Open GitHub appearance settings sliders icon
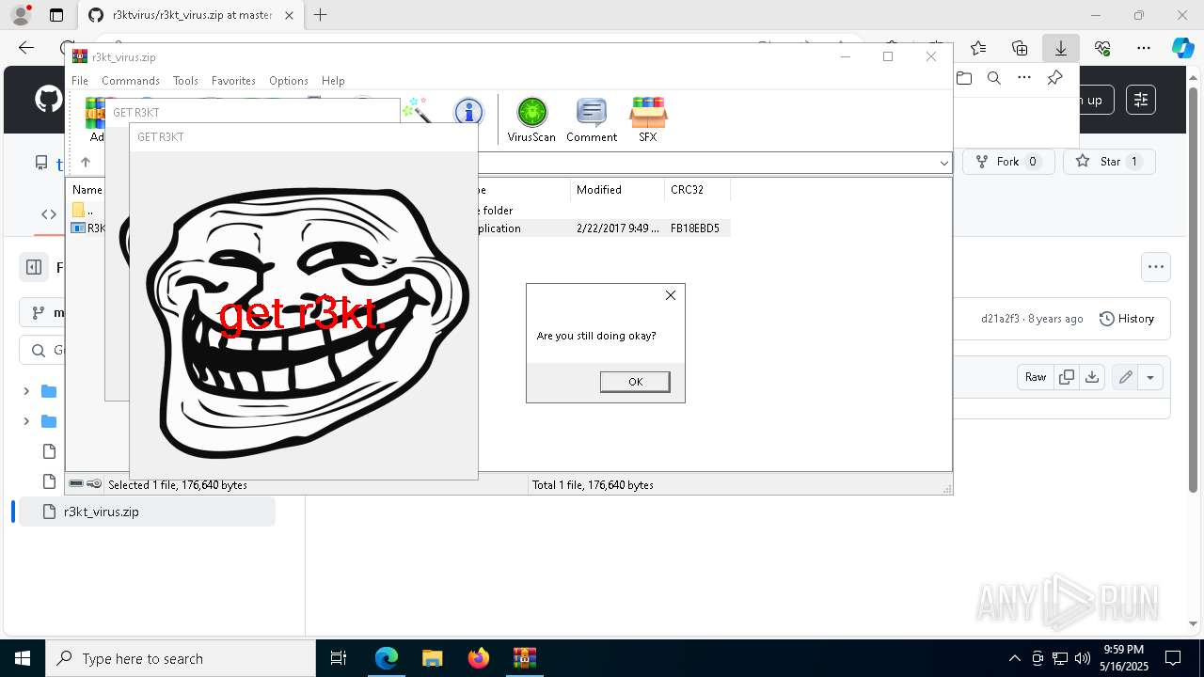 tap(1140, 100)
